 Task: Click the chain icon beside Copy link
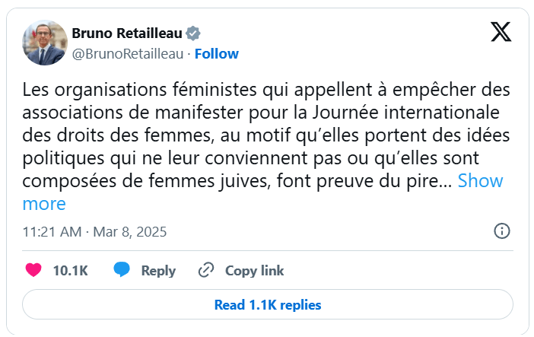coord(205,270)
